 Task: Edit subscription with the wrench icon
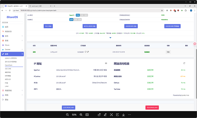[88, 52]
